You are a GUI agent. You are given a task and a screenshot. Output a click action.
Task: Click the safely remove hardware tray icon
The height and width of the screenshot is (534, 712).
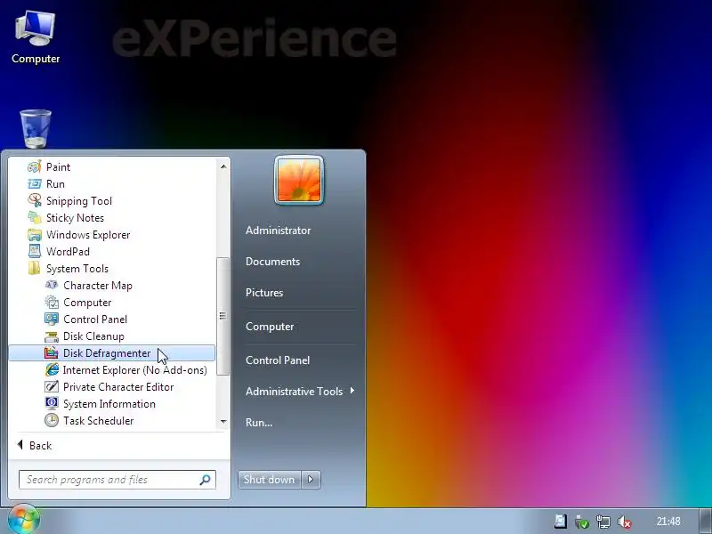coord(582,522)
